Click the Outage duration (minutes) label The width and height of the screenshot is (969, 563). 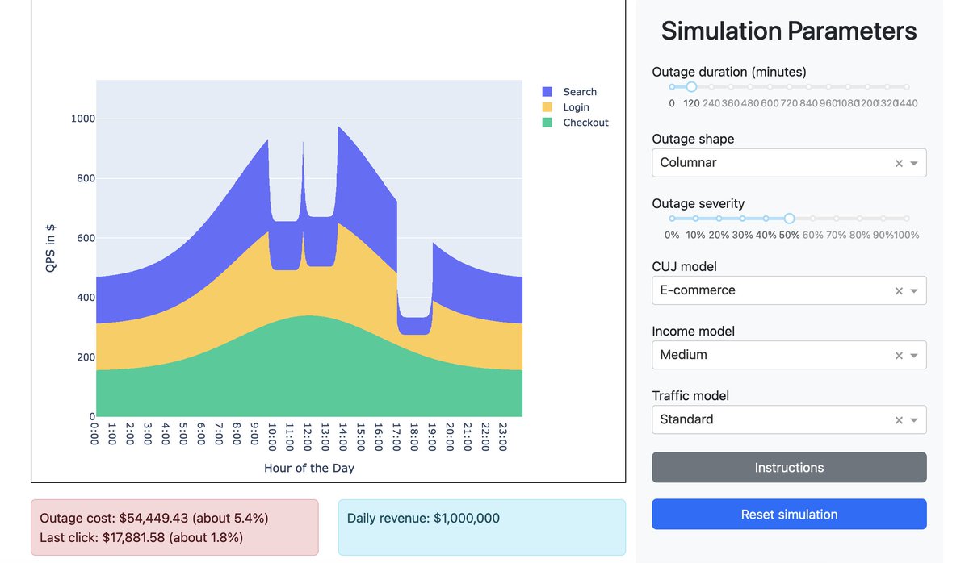pyautogui.click(x=729, y=72)
